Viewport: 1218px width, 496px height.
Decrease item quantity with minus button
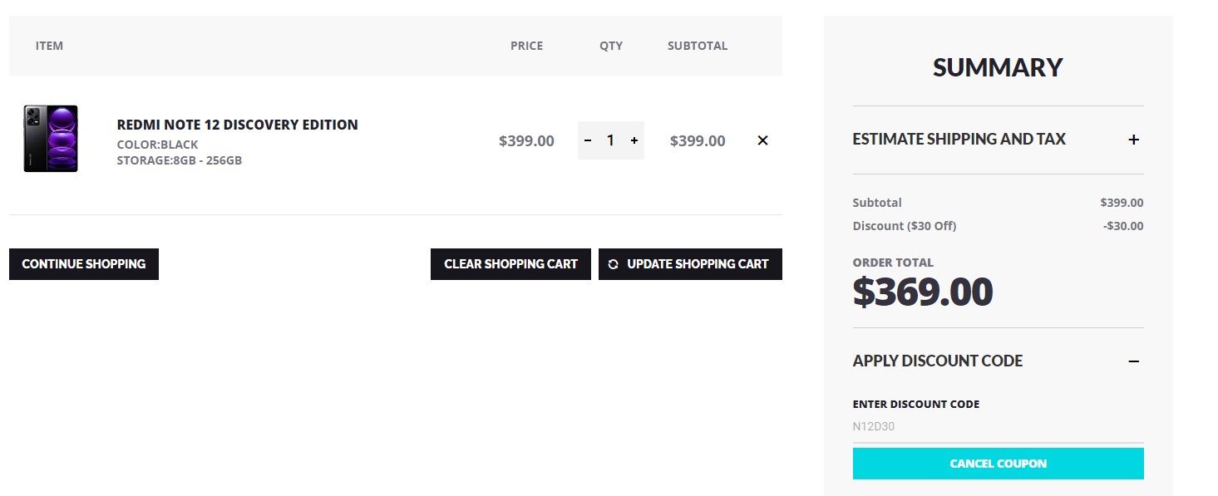click(x=588, y=140)
